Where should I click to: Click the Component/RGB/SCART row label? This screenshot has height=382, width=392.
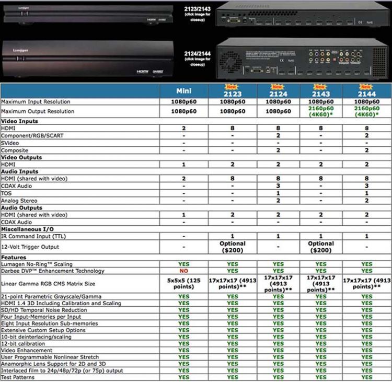coord(32,136)
